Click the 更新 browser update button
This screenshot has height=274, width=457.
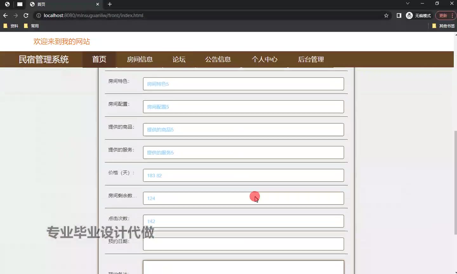(x=443, y=16)
